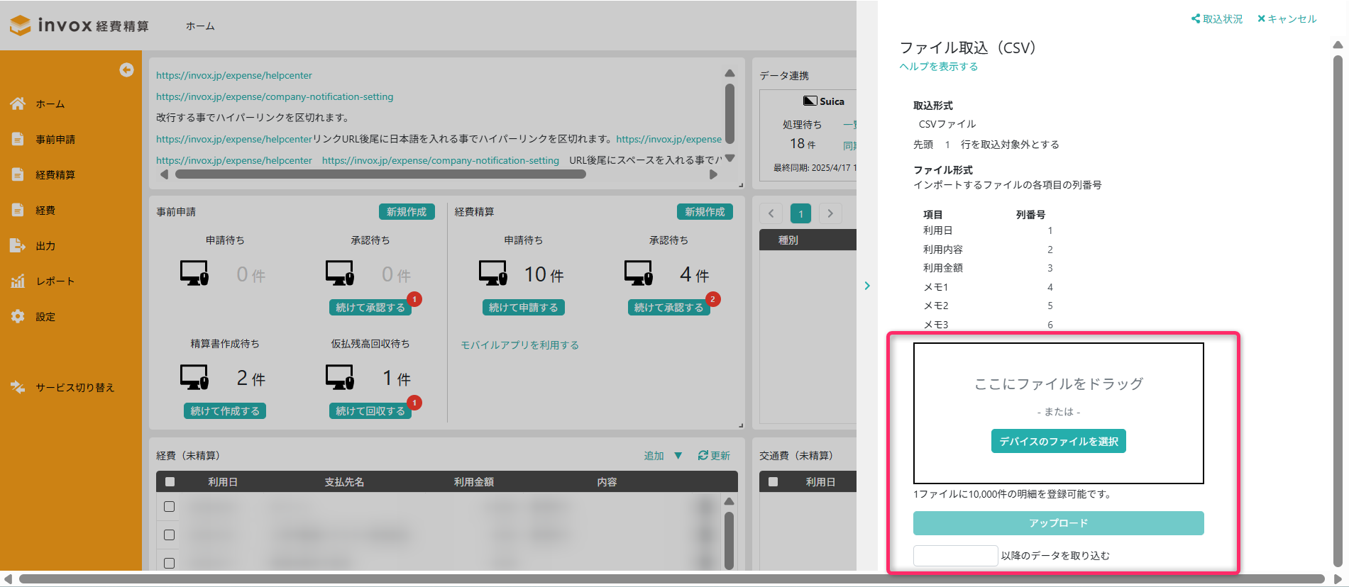
Task: Click the notification panel horizontal scrollbar
Action: (380, 174)
